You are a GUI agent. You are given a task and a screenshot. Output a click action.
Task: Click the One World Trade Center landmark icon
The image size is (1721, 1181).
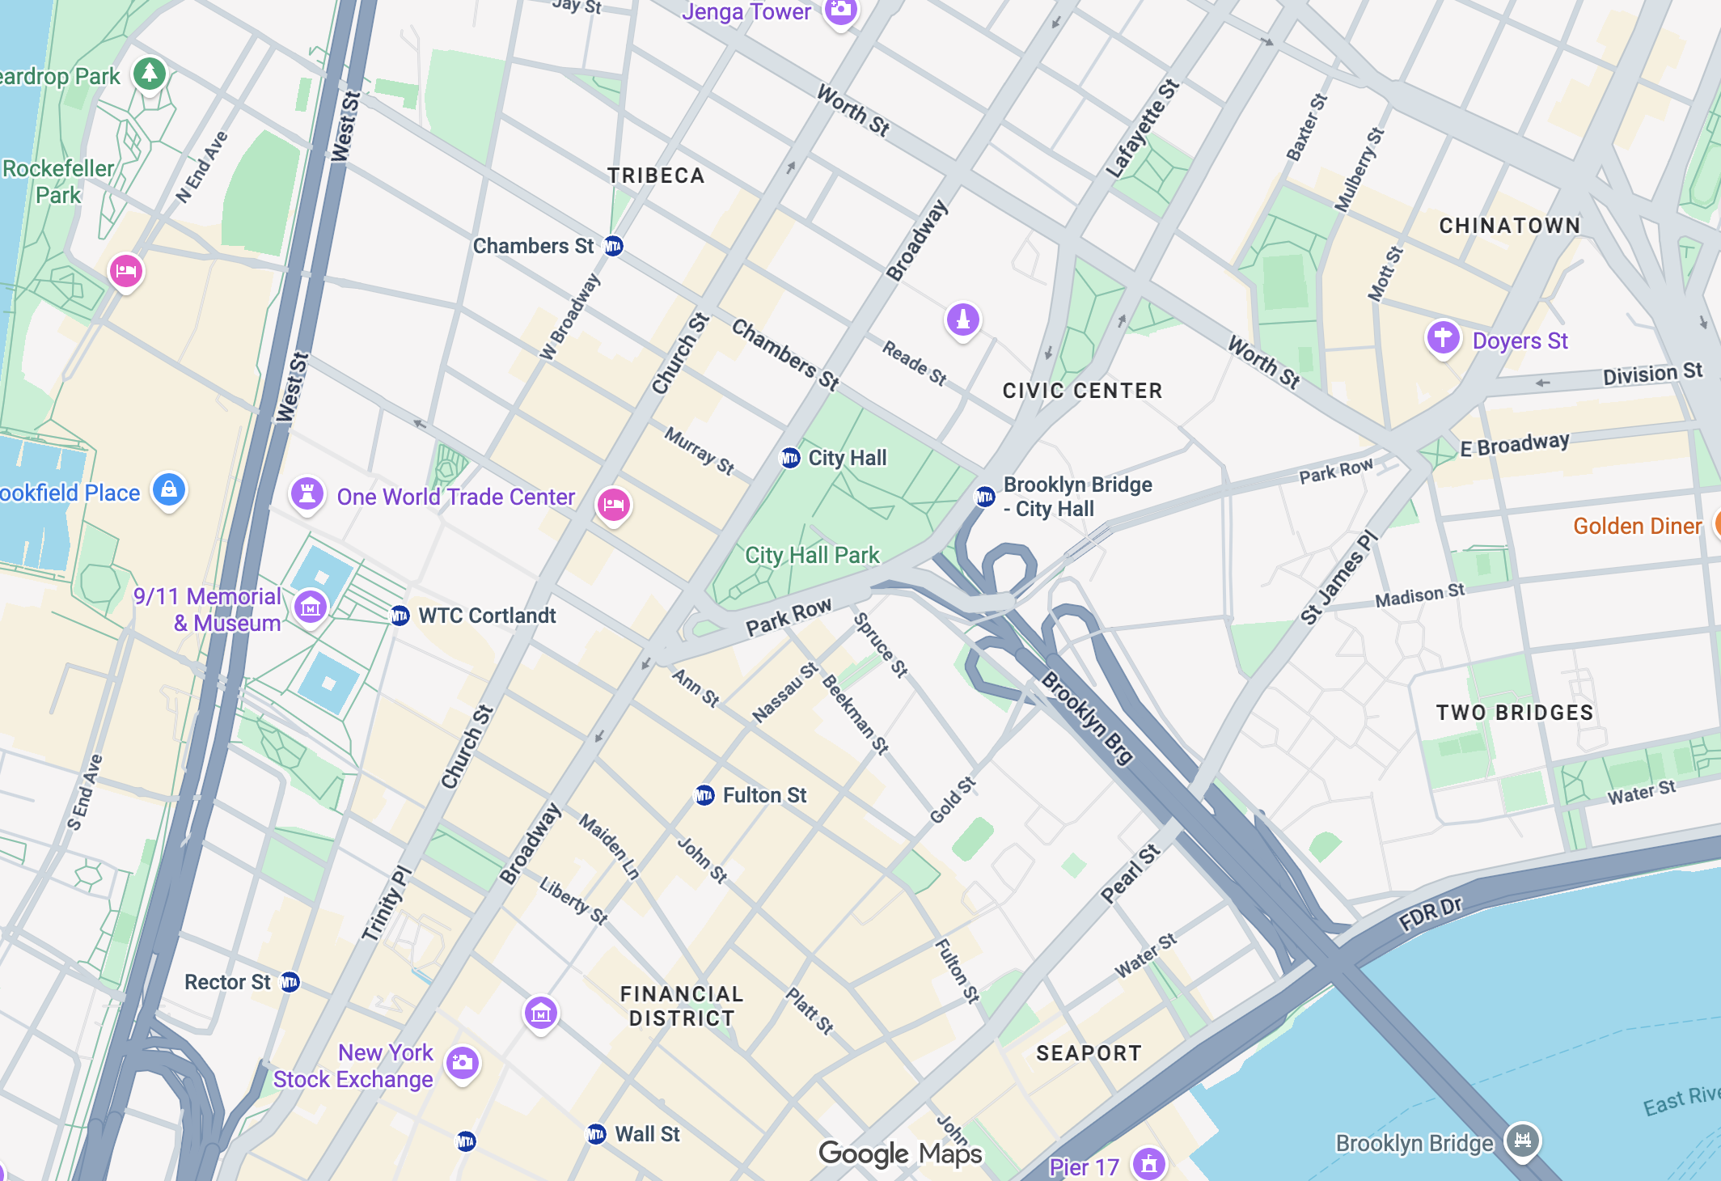pos(307,493)
